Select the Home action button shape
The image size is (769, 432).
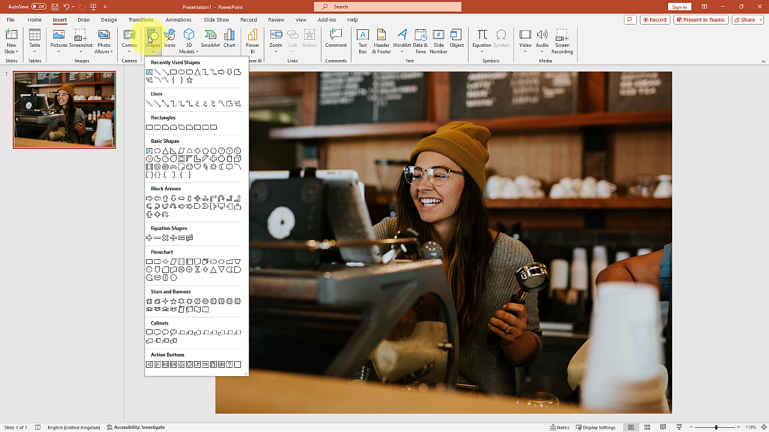(x=181, y=364)
